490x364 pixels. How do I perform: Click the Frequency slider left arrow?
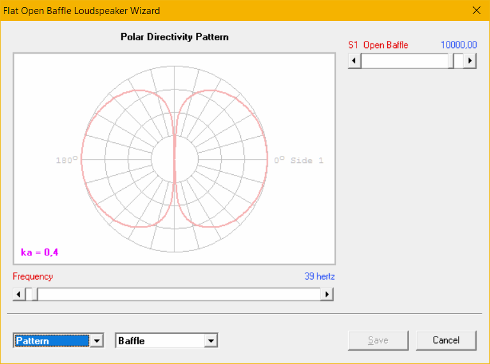pyautogui.click(x=19, y=294)
